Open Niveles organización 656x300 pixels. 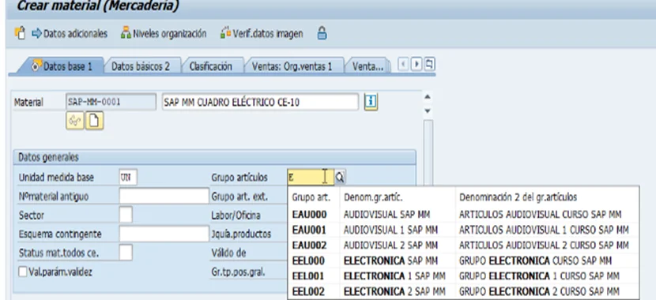164,33
